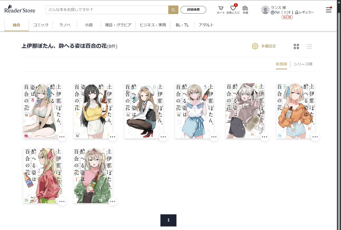
Task: Open options for volume 7 cover
Action: [113, 137]
